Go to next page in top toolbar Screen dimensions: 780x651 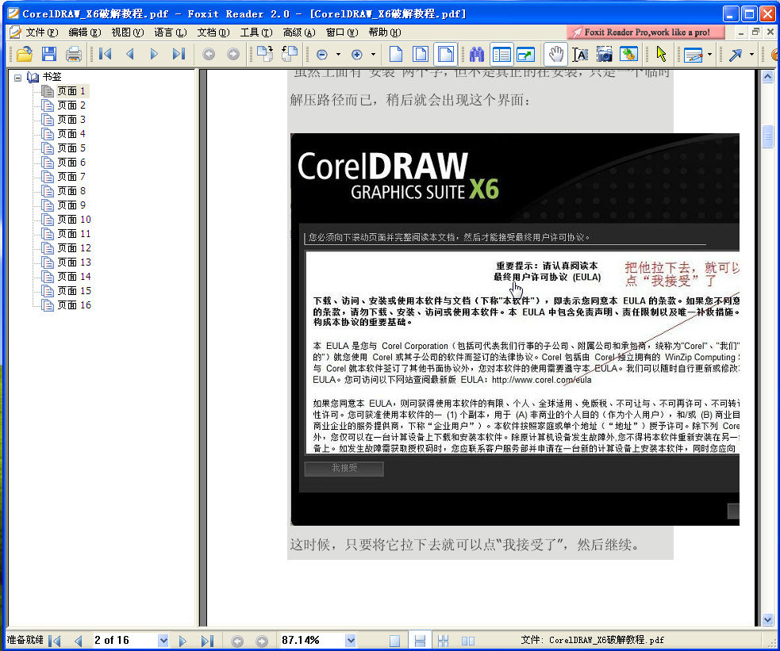(x=154, y=54)
